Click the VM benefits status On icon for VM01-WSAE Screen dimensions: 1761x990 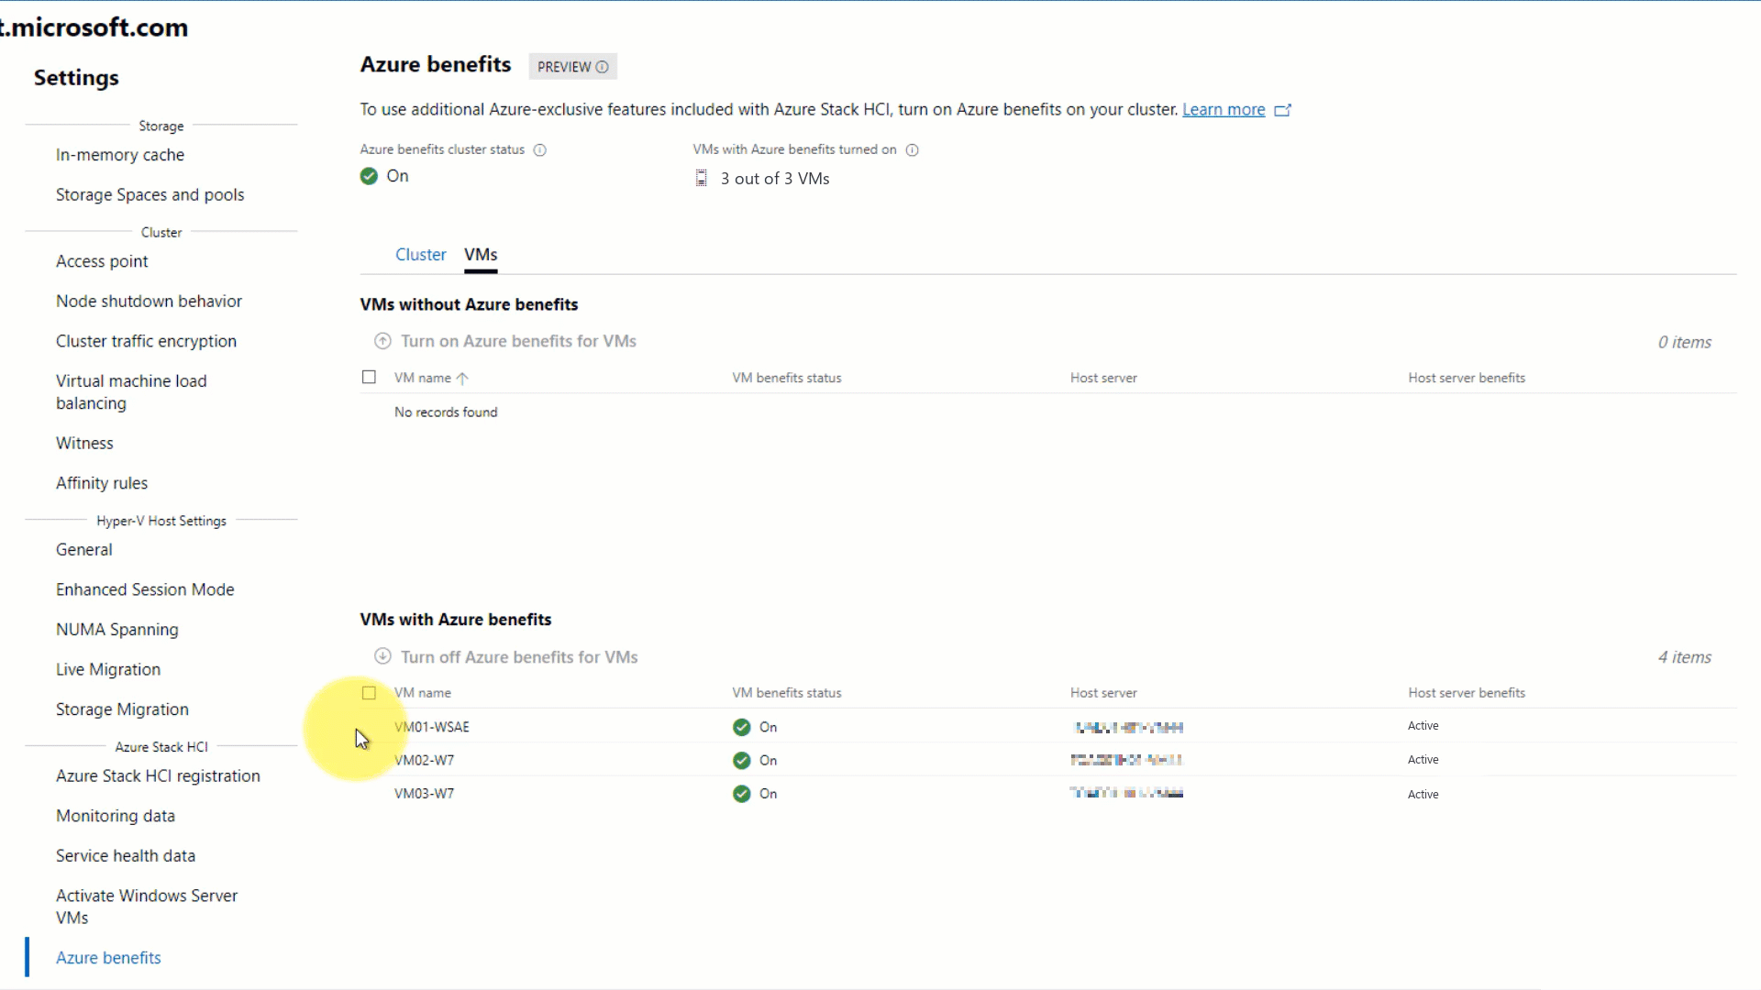tap(741, 725)
